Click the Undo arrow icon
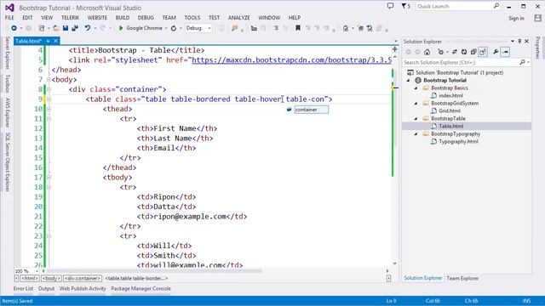This screenshot has width=545, height=306. point(88,28)
